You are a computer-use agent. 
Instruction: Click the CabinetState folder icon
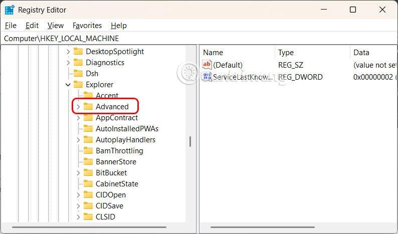coord(88,184)
